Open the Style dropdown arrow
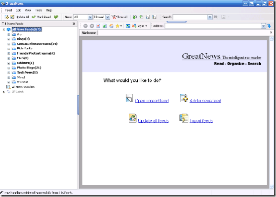This screenshot has height=197, width=276. 146,26
